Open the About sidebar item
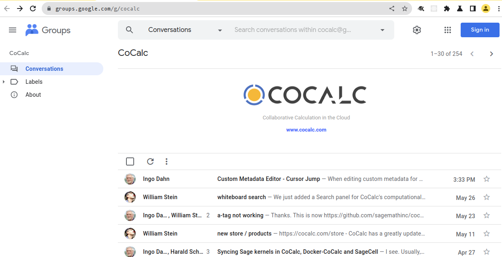The width and height of the screenshot is (502, 257). pos(33,95)
